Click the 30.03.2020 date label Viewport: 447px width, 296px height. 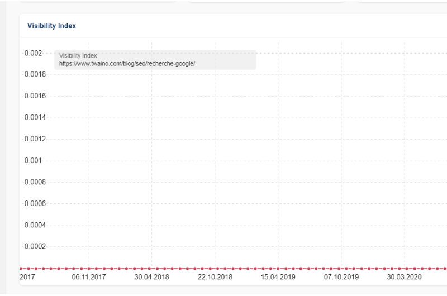[x=404, y=277]
